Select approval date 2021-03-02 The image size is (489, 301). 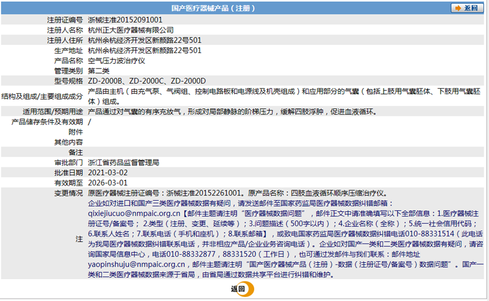coord(108,173)
